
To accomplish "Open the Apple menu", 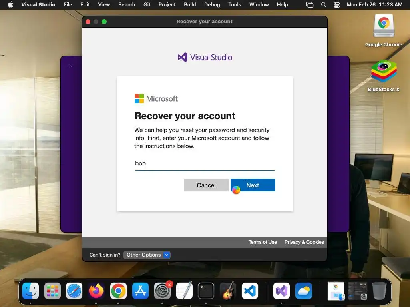I will (x=10, y=4).
